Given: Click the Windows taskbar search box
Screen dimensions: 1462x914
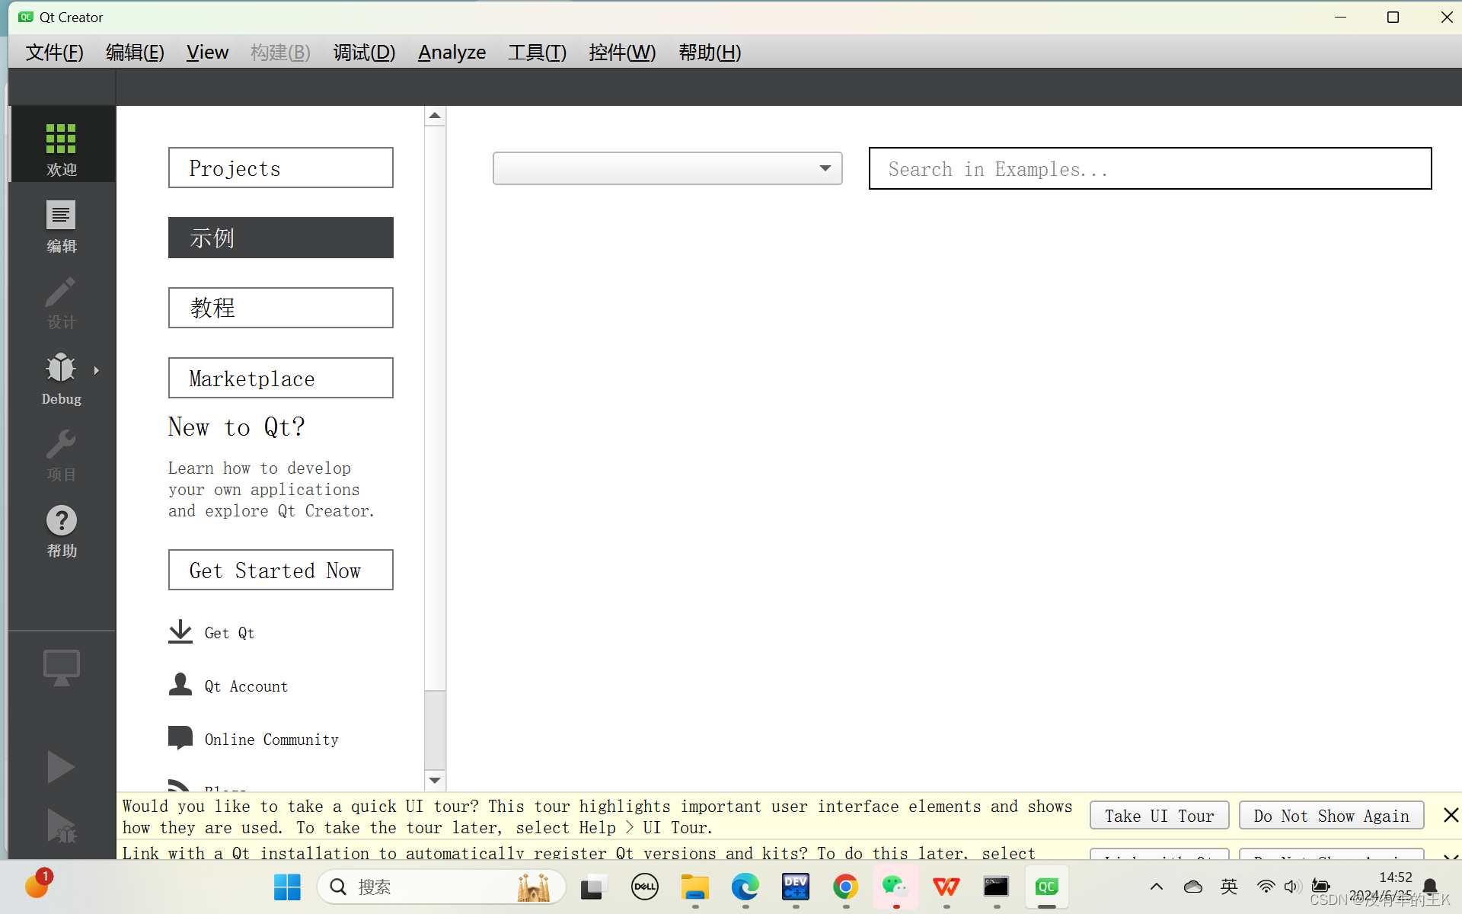Looking at the screenshot, I should click(x=442, y=887).
